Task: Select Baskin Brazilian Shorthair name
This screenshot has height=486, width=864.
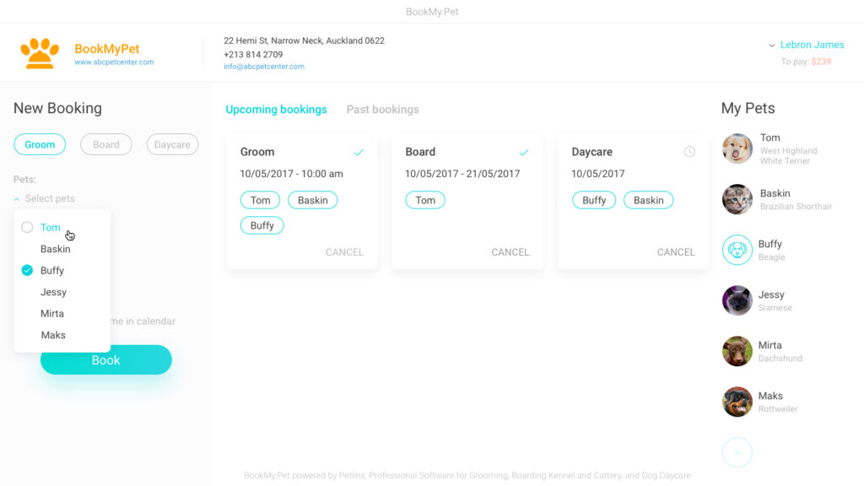Action: tap(775, 193)
